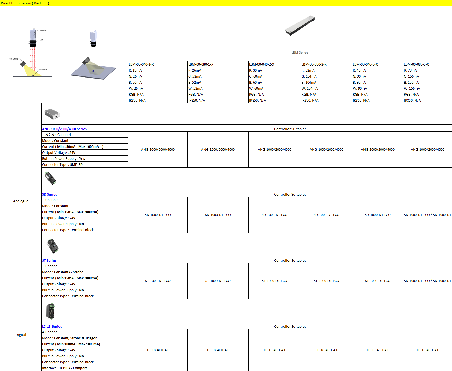
Task: Click the SD Series controller image
Action: [x=50, y=178]
